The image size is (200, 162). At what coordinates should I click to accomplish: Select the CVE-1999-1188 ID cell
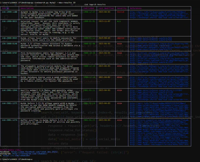coord(10,12)
